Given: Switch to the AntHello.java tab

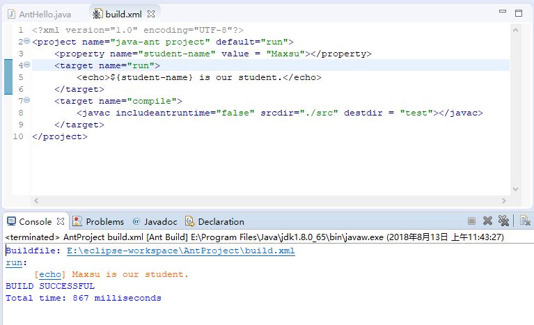Looking at the screenshot, I should tap(45, 14).
